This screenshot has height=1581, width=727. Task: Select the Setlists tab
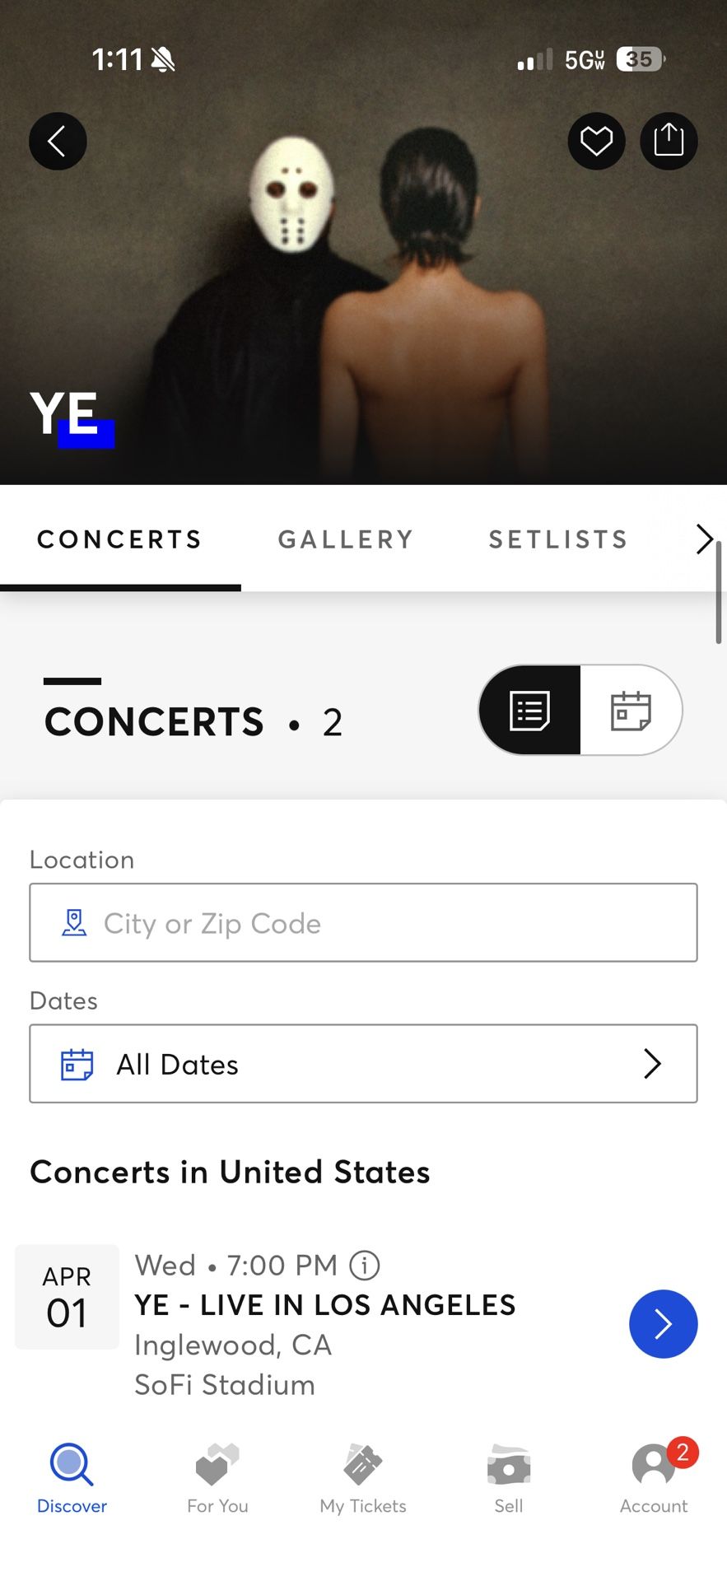point(558,539)
